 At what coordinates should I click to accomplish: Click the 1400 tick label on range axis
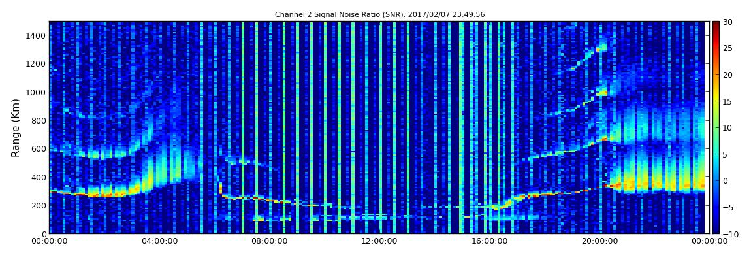37,35
